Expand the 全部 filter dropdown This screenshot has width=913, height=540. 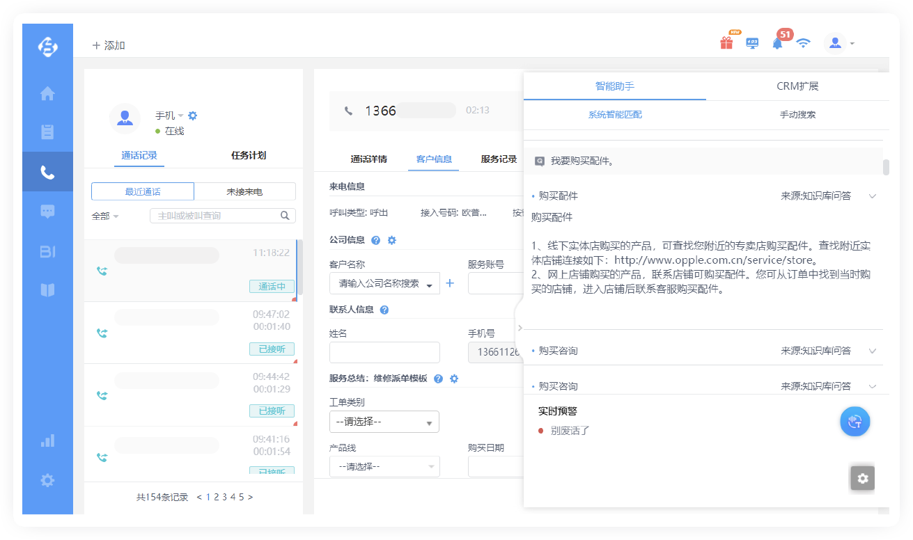[105, 216]
